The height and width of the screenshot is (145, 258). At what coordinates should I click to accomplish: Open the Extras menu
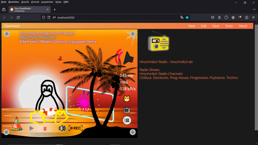58,2
